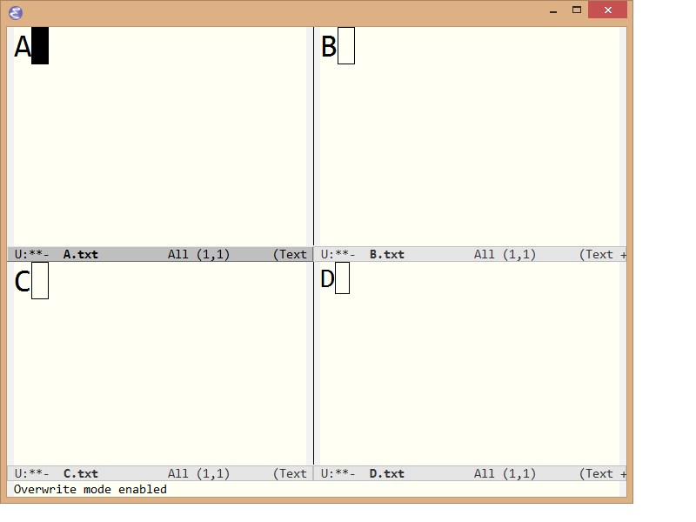Image resolution: width=696 pixels, height=522 pixels.
Task: Click the 'Overwrite mode enabled' echo area message
Action: 90,489
